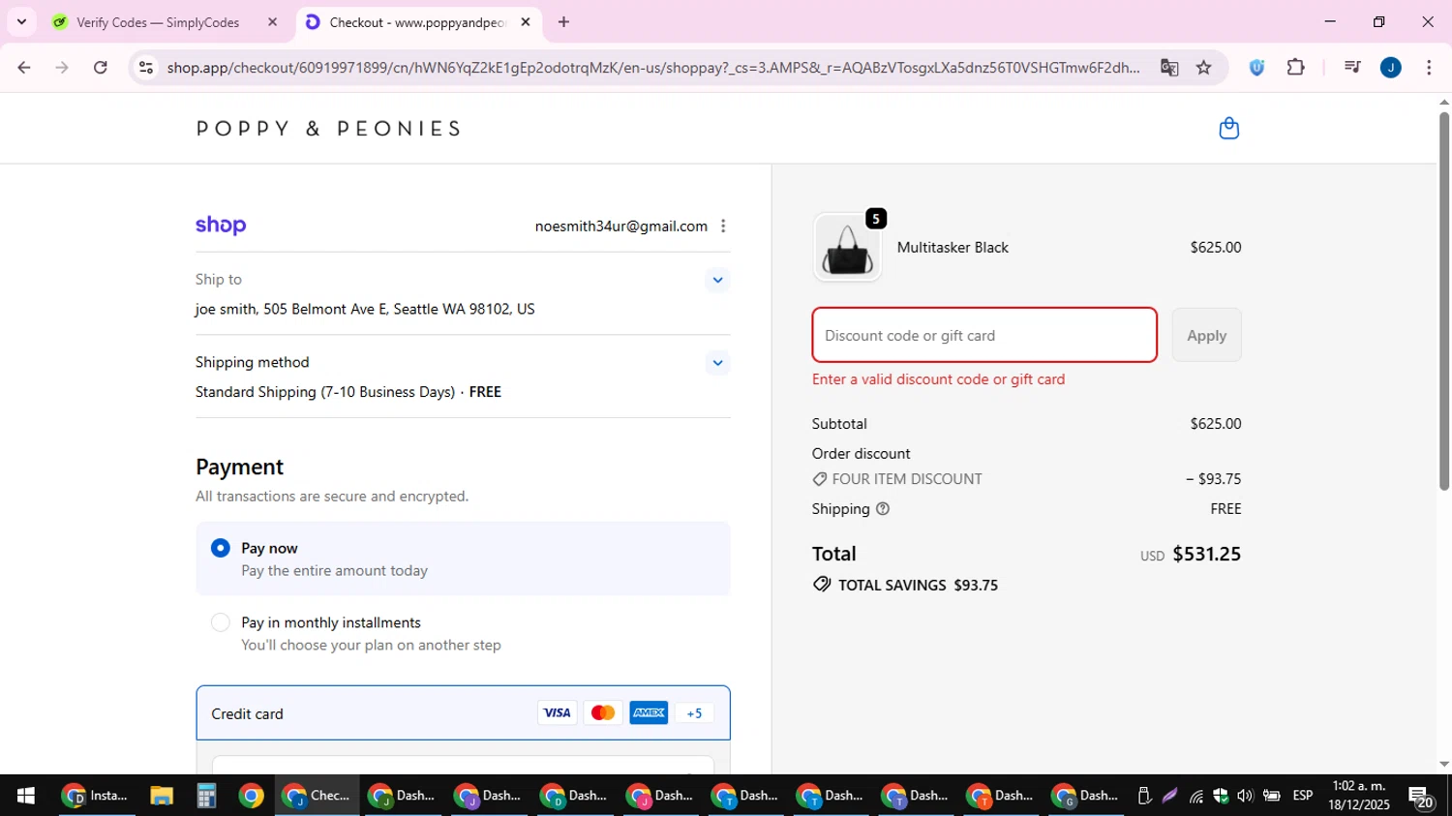The height and width of the screenshot is (816, 1452).
Task: Open Calculator from taskbar
Action: click(205, 796)
